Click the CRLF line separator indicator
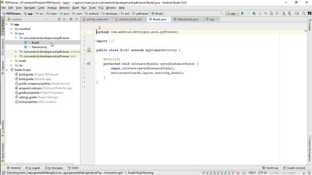312x175 pixels. point(252,173)
